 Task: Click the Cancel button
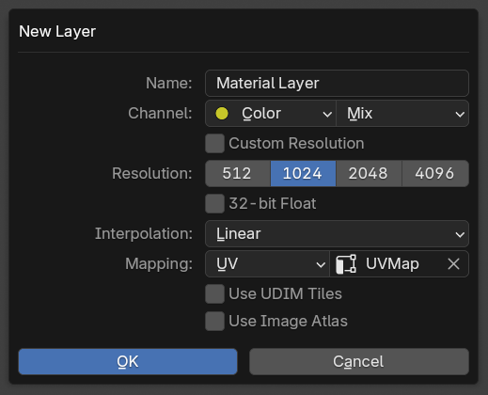pos(359,362)
